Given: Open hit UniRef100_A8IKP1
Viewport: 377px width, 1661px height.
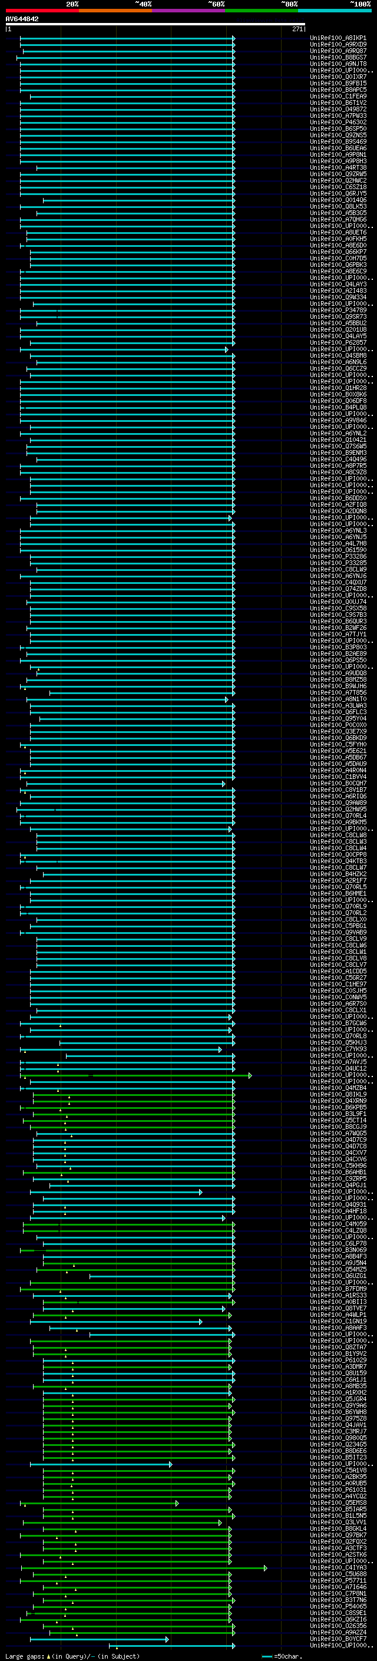Looking at the screenshot, I should tap(338, 38).
